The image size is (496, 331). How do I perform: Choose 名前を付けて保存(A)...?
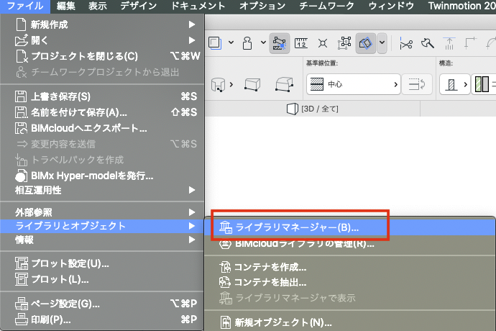coord(102,112)
